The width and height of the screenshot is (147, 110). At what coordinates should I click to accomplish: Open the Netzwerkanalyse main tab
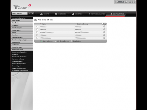pos(96,14)
